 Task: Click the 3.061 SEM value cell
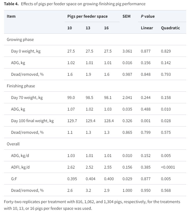127,51
